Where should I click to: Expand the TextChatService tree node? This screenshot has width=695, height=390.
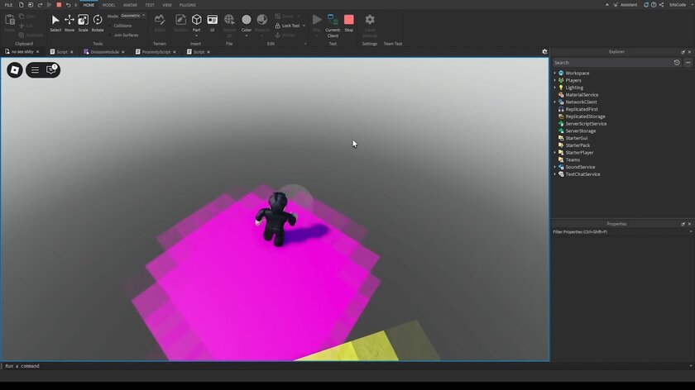(x=555, y=174)
